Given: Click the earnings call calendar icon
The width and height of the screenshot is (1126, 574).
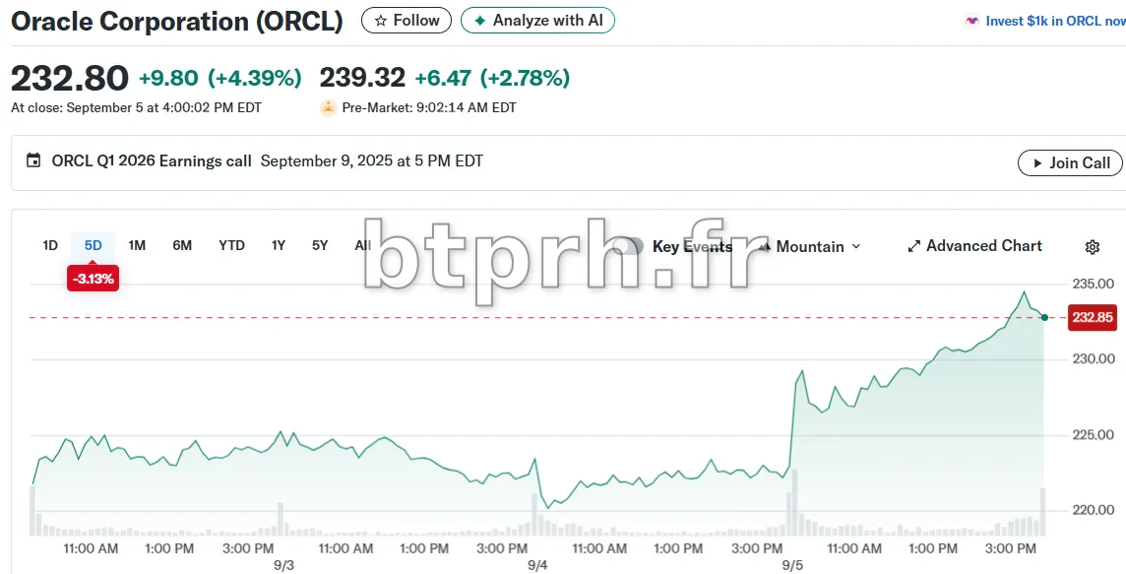Looking at the screenshot, I should (x=33, y=161).
